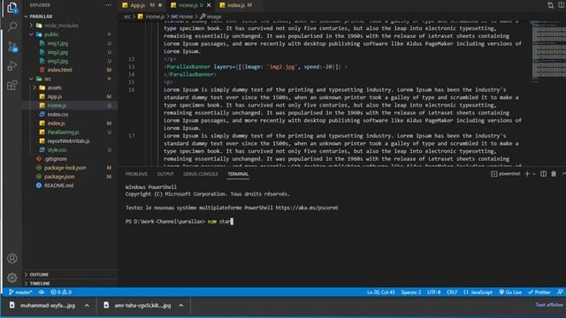This screenshot has height=318, width=566.
Task: Open Explorer more actions ellipsis
Action: pos(108,5)
